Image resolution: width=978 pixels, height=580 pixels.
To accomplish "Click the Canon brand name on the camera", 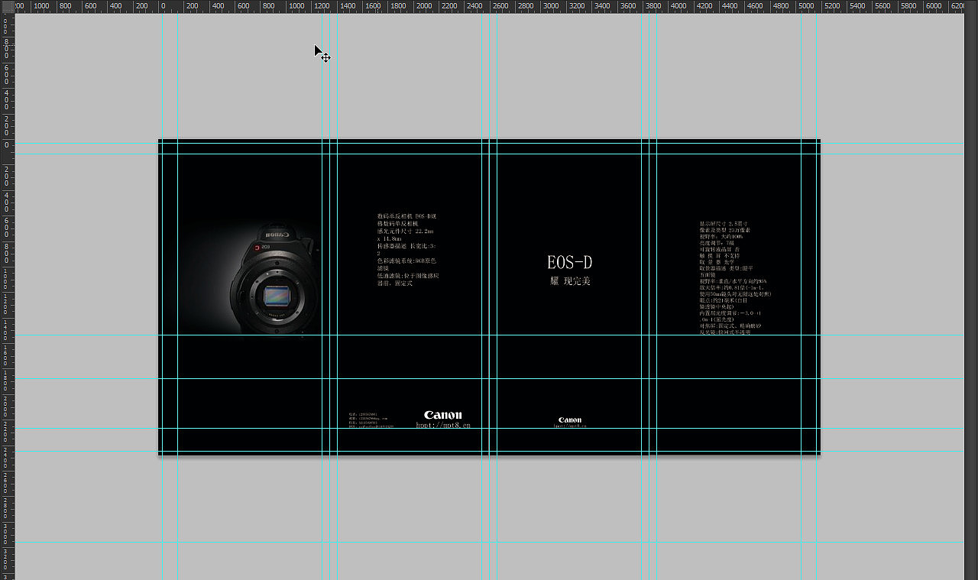I will pyautogui.click(x=277, y=235).
